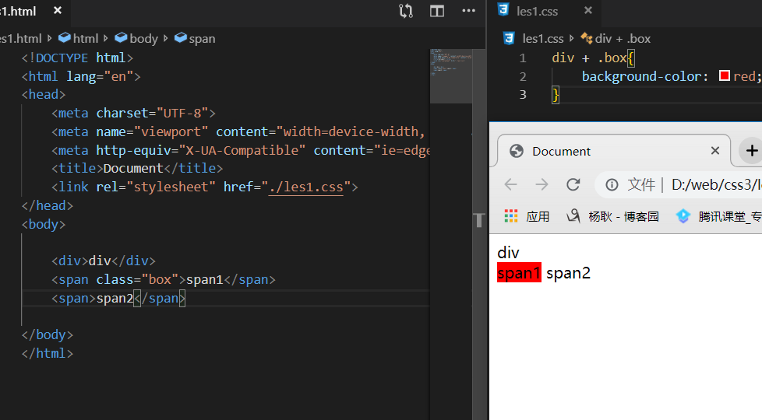The height and width of the screenshot is (420, 762).
Task: Close the les1.css editor tab
Action: point(587,11)
